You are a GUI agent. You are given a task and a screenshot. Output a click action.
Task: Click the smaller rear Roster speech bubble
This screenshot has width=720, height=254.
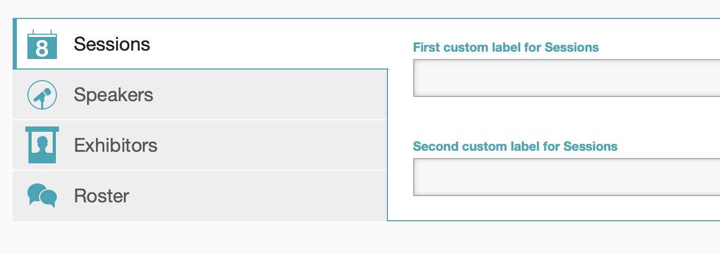click(35, 191)
